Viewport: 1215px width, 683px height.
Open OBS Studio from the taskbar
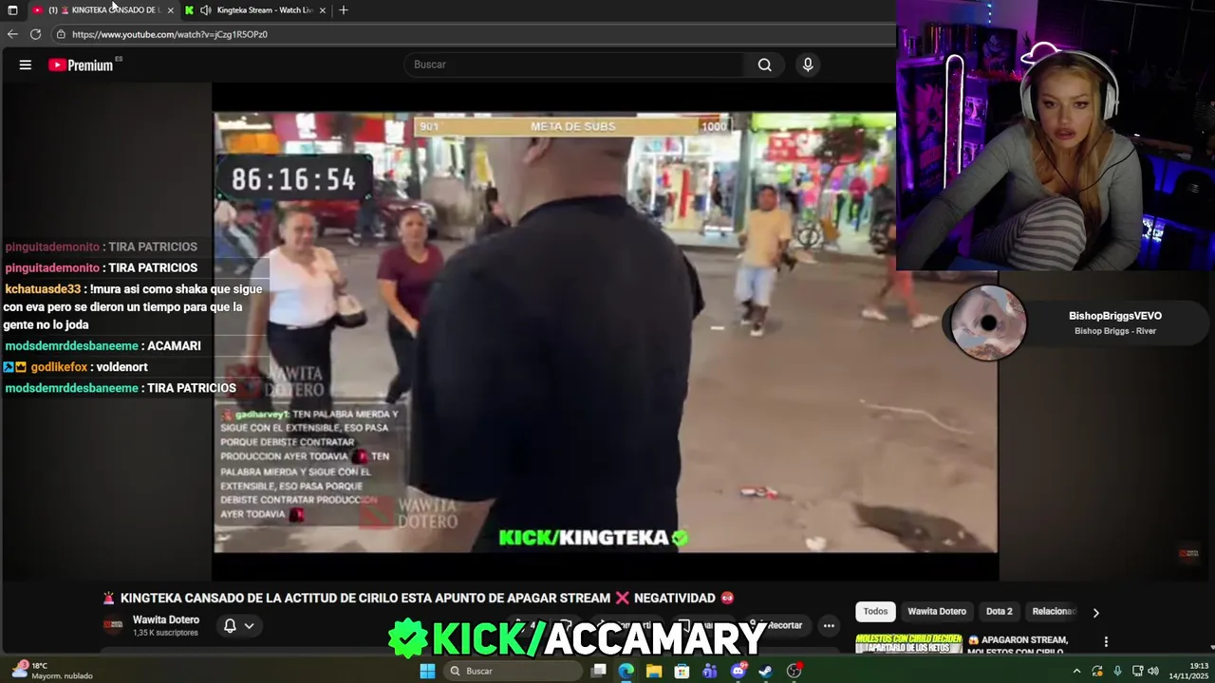794,671
